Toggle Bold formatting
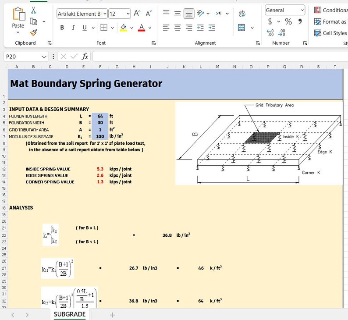The height and width of the screenshot is (320, 348). 62,28
